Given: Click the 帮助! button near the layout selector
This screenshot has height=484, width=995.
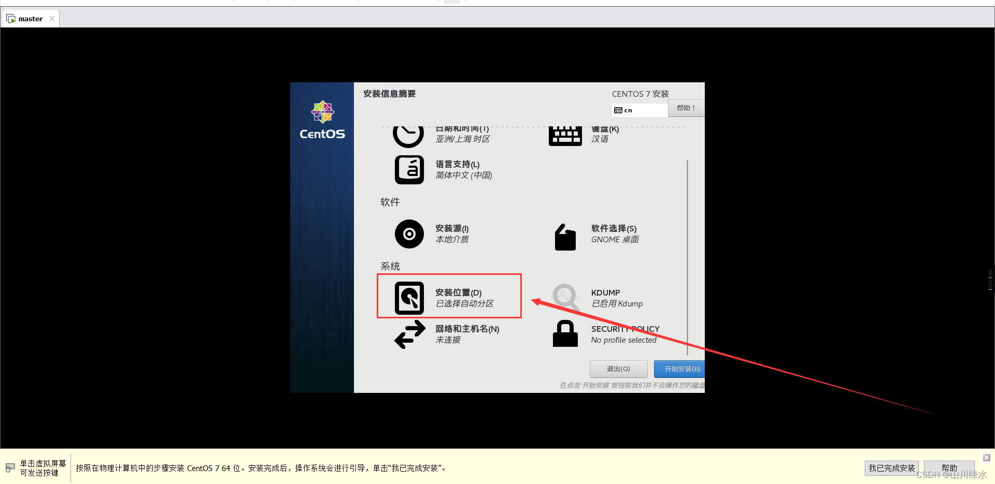Looking at the screenshot, I should [685, 108].
